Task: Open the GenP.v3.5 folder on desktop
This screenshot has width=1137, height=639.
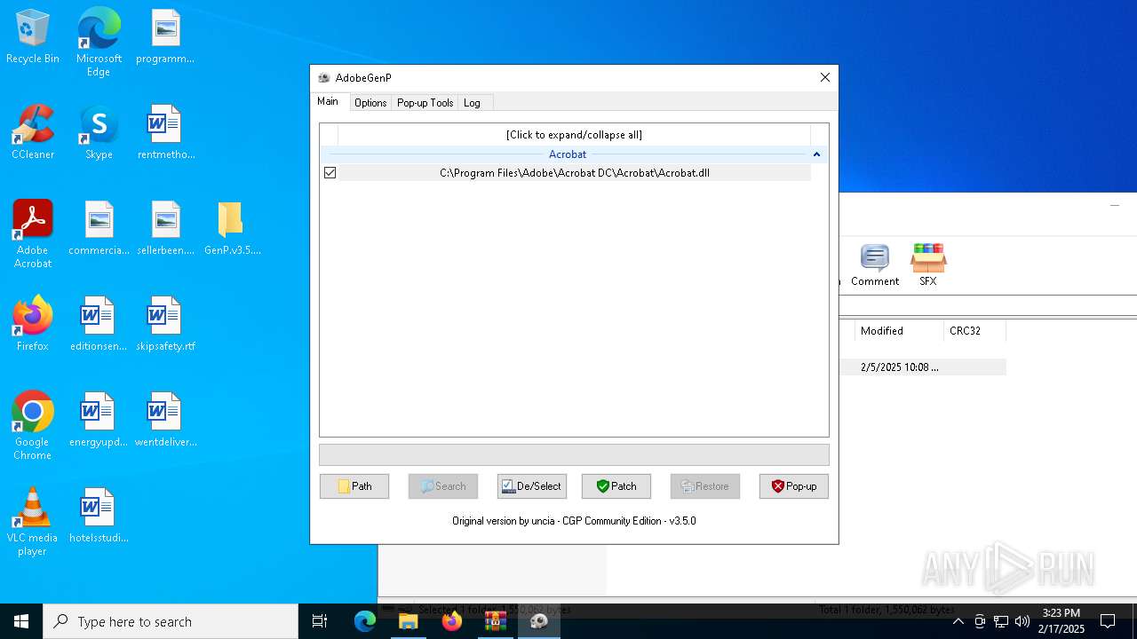Action: 232,229
